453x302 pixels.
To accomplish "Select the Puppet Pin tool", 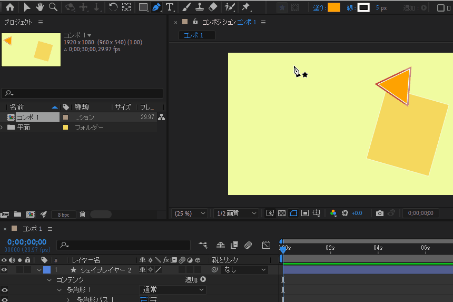I will pos(246,7).
